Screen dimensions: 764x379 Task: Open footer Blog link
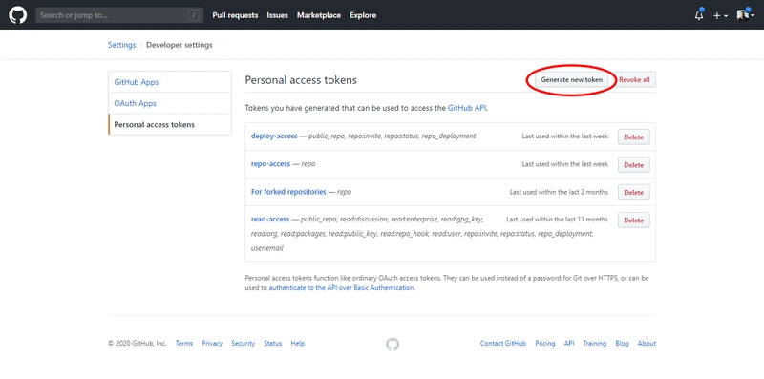point(623,344)
